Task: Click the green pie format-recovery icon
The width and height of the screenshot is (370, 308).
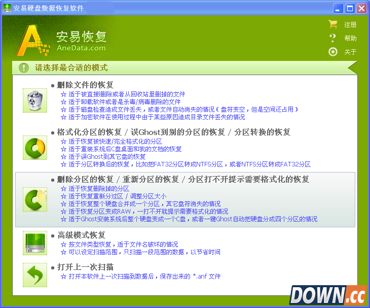Action: tap(35, 148)
